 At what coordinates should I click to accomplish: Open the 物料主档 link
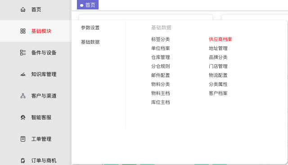click(160, 93)
